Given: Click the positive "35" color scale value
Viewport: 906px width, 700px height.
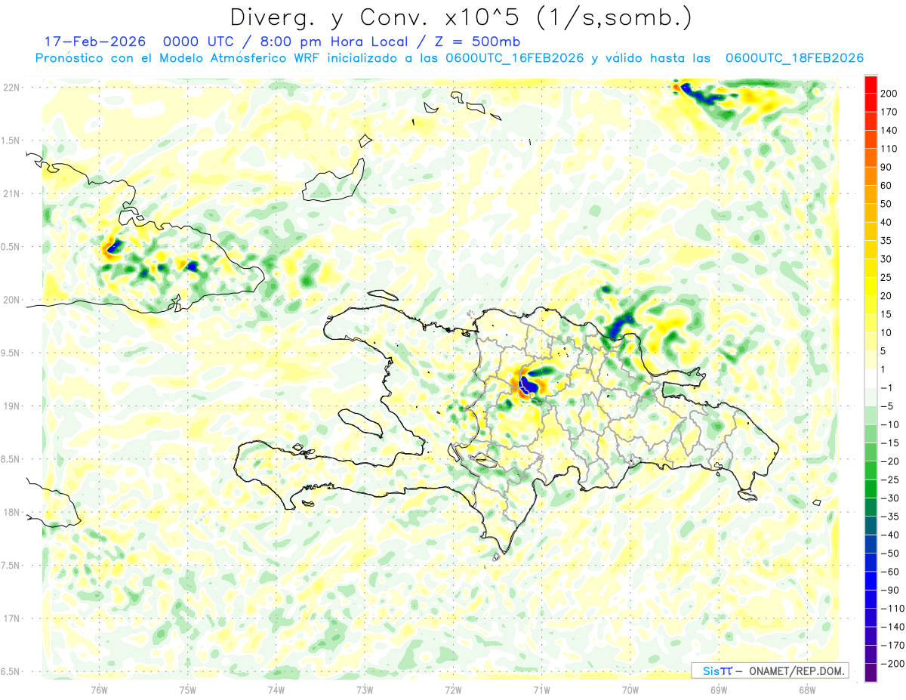Looking at the screenshot, I should coord(886,241).
